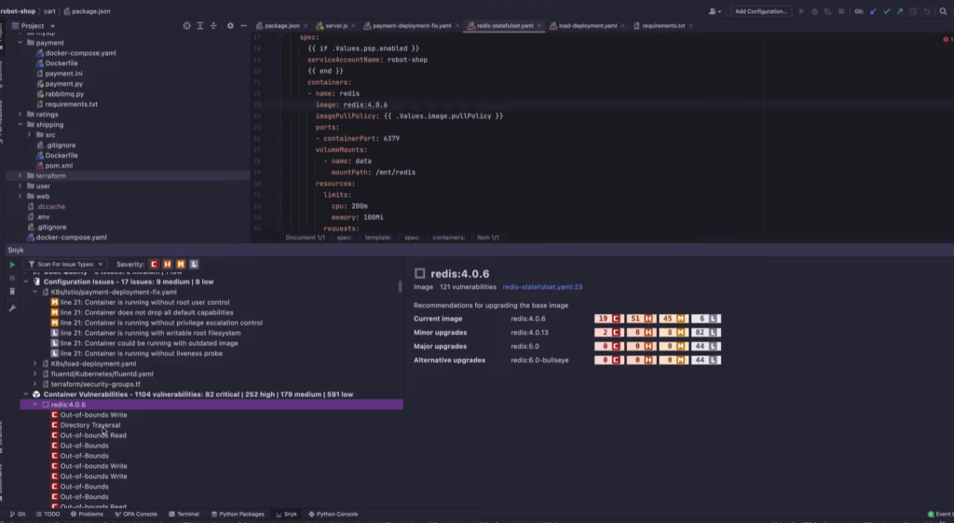Open Snyk settings via the wrench icon
The image size is (954, 523).
pos(12,308)
